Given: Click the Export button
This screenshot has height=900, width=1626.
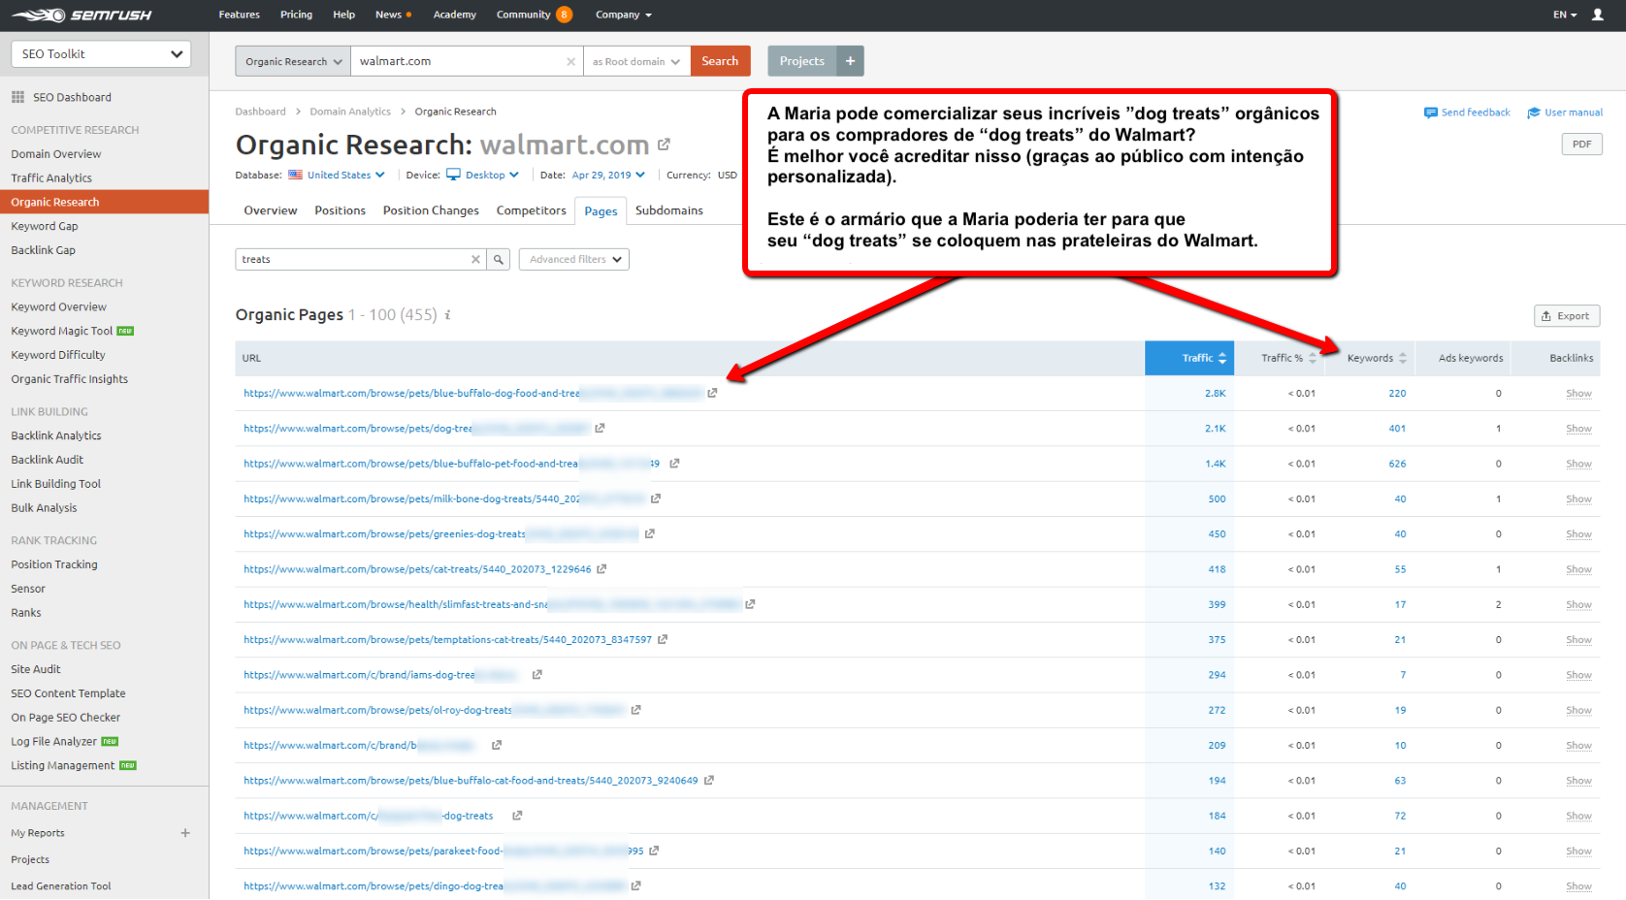Looking at the screenshot, I should pos(1566,316).
